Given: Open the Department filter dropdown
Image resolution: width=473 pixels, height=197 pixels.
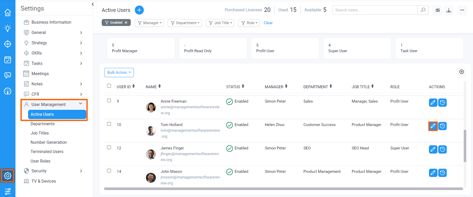Looking at the screenshot, I should click(x=185, y=23).
